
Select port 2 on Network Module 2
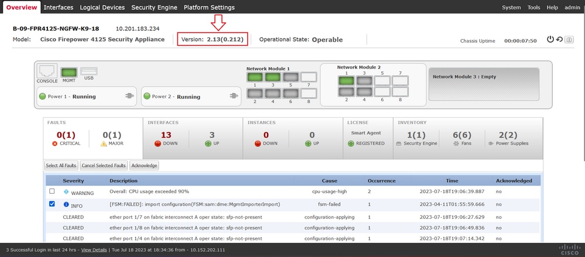[346, 92]
